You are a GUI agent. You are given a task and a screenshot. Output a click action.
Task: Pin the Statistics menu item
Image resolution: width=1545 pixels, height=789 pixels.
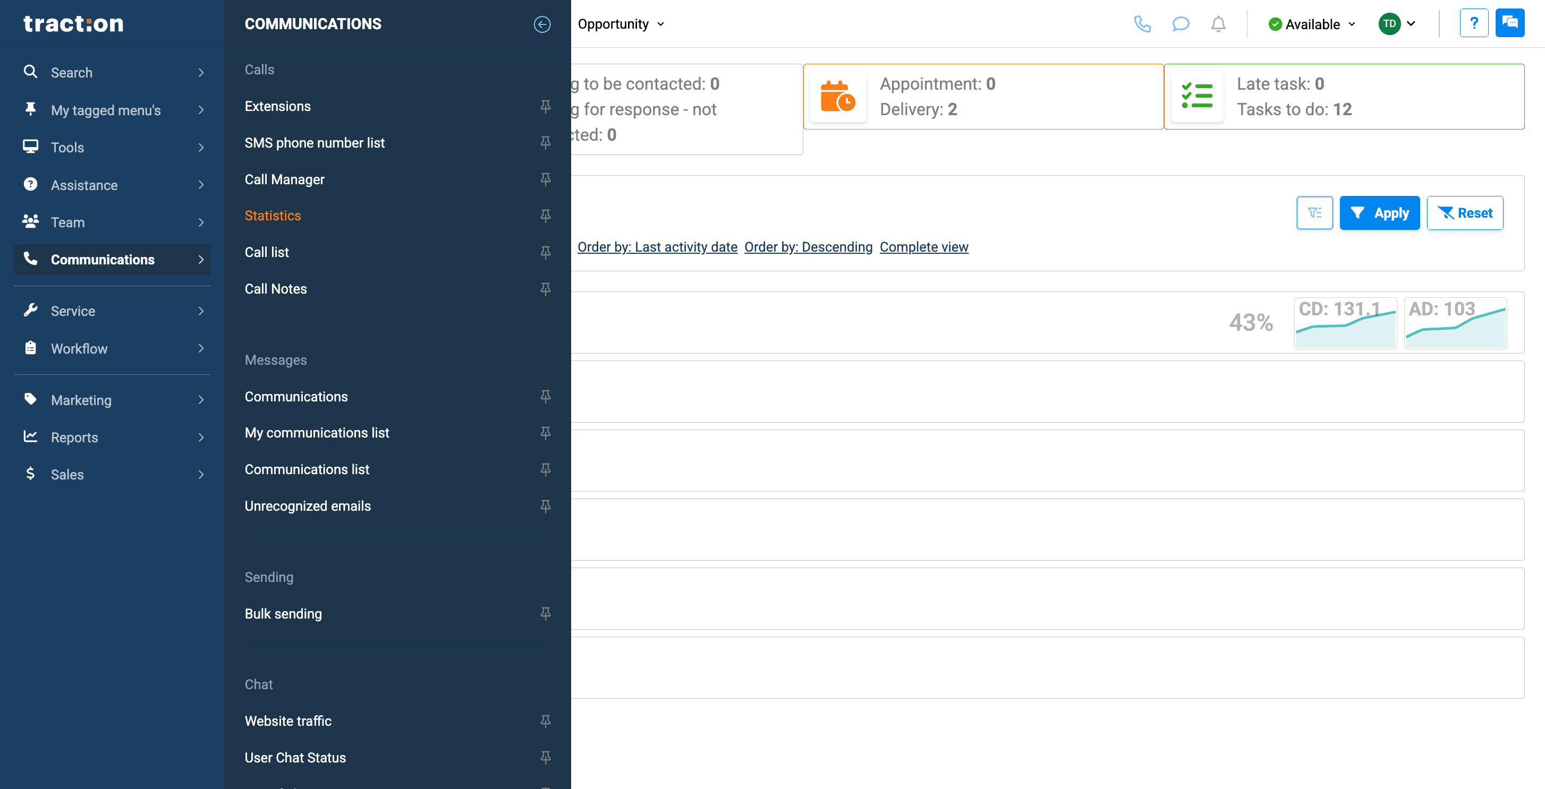545,216
